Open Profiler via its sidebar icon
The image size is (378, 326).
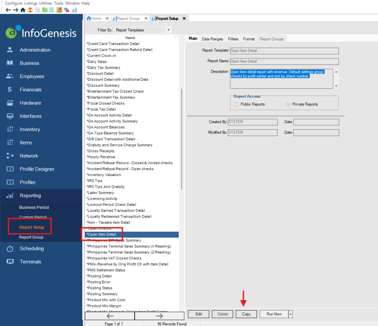point(10,182)
